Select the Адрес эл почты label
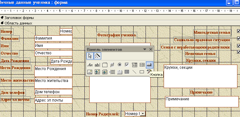 click(x=15, y=100)
